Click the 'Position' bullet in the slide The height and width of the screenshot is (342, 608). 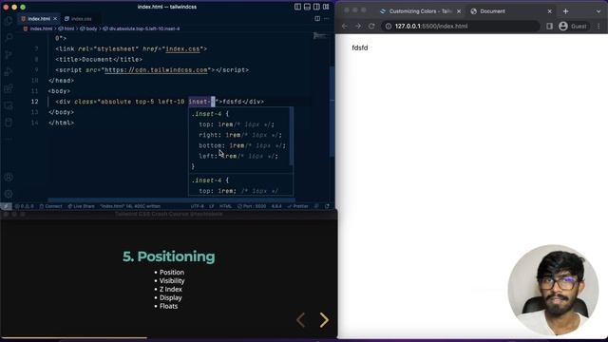172,273
